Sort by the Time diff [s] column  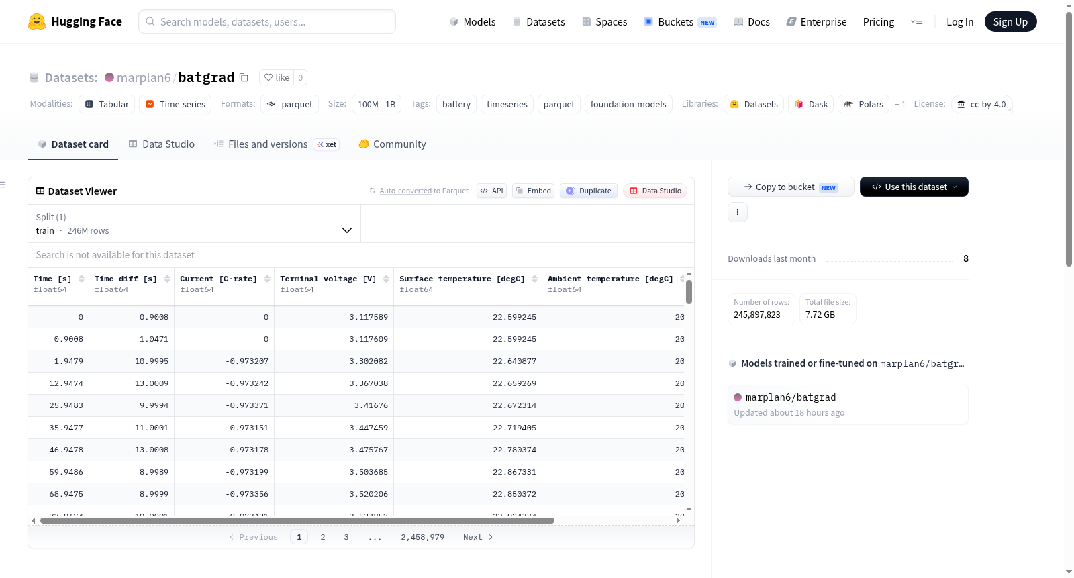166,279
